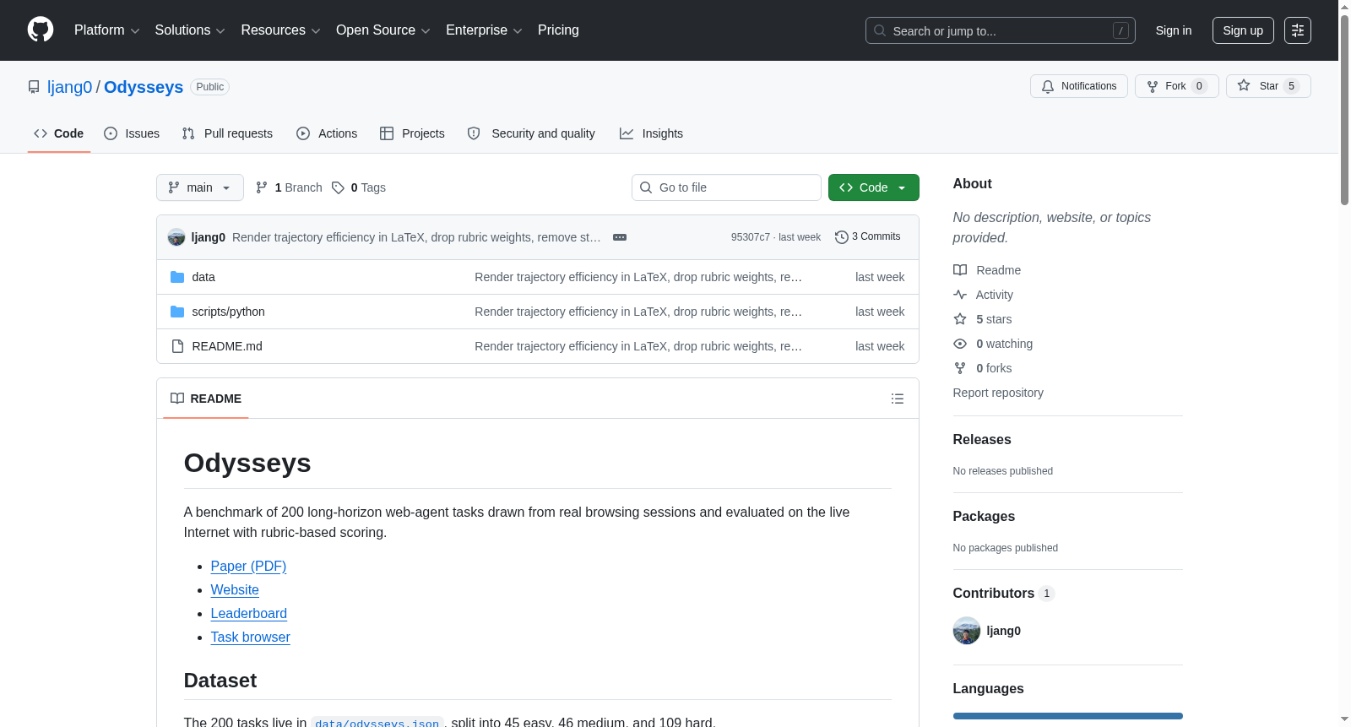Click the book icon beside Readme
1351x727 pixels.
pyautogui.click(x=960, y=270)
